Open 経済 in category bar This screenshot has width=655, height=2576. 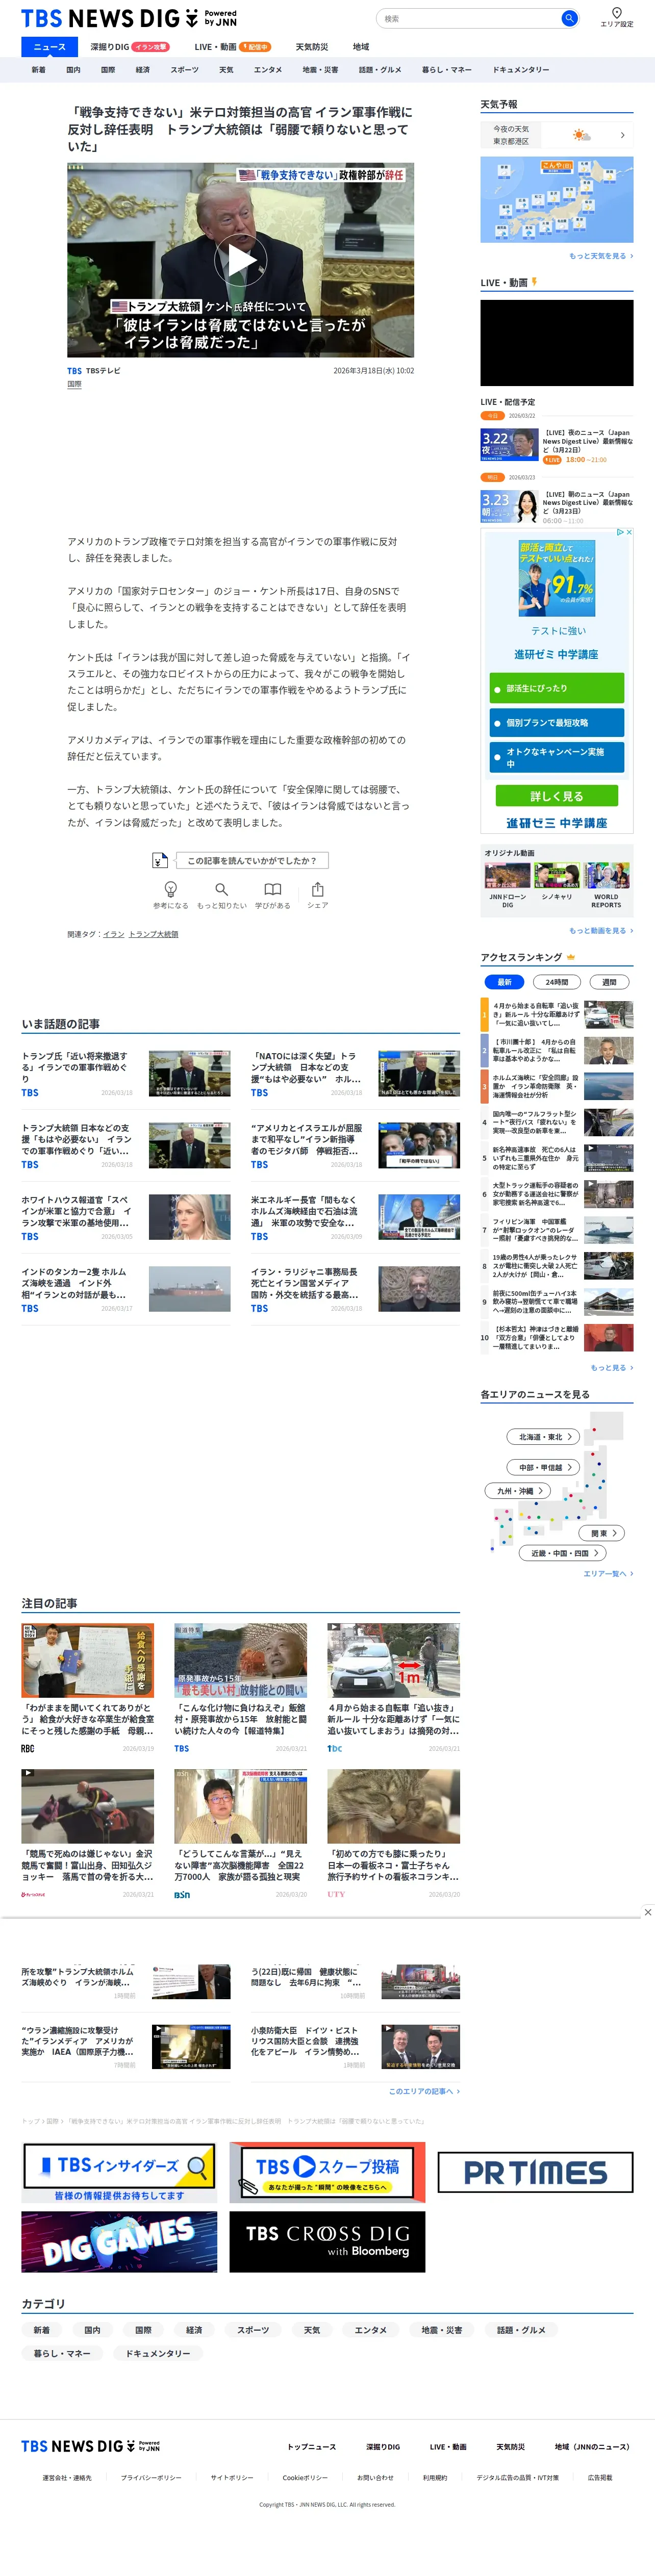click(143, 70)
